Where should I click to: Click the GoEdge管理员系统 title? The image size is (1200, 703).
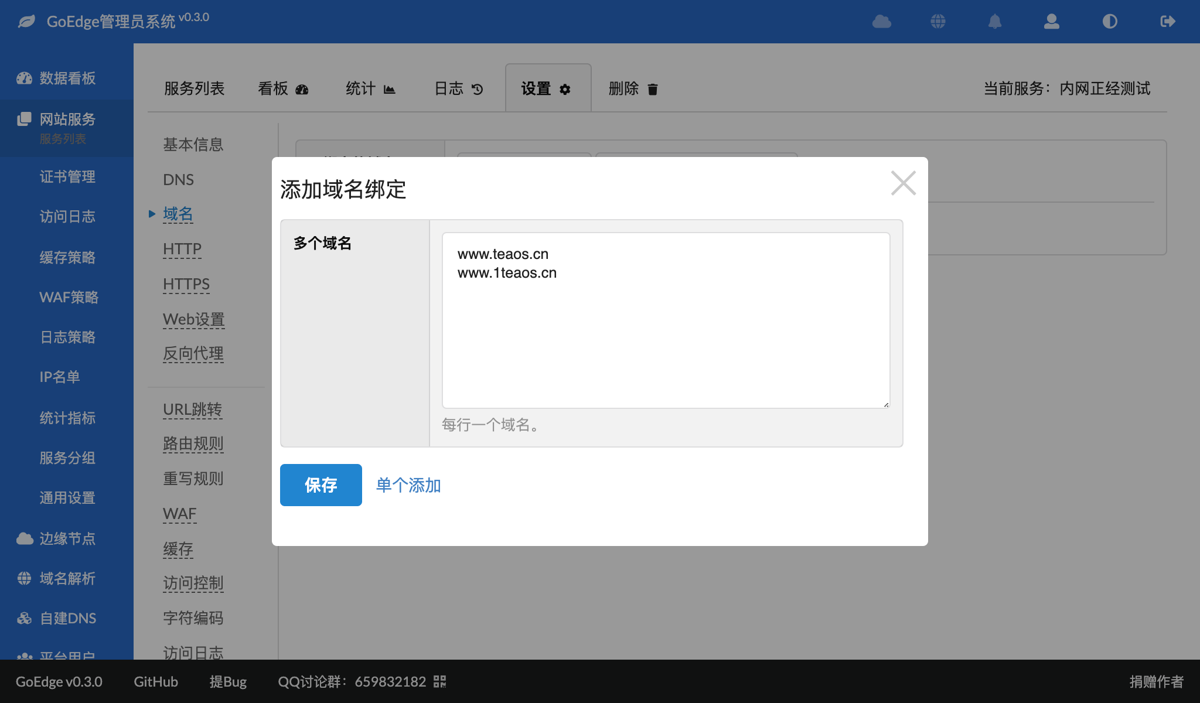tap(111, 22)
